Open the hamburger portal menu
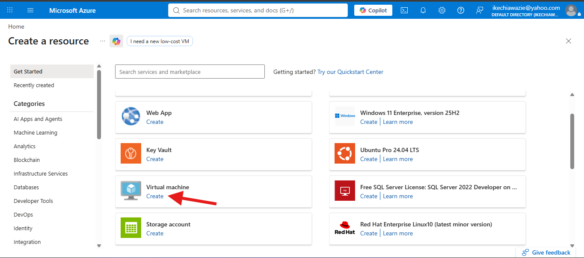 (30, 10)
